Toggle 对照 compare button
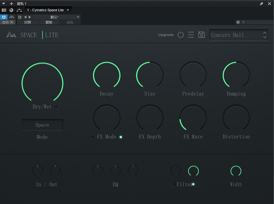The height and width of the screenshot is (204, 274). pyautogui.click(x=28, y=22)
